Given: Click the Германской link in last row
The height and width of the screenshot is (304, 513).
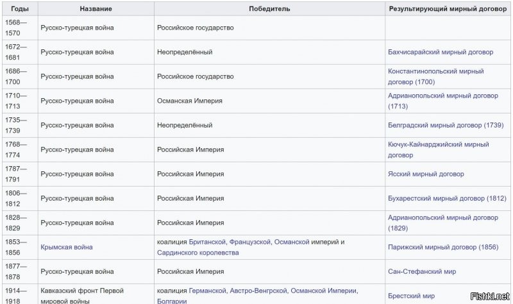Looking at the screenshot, I should coord(207,291).
